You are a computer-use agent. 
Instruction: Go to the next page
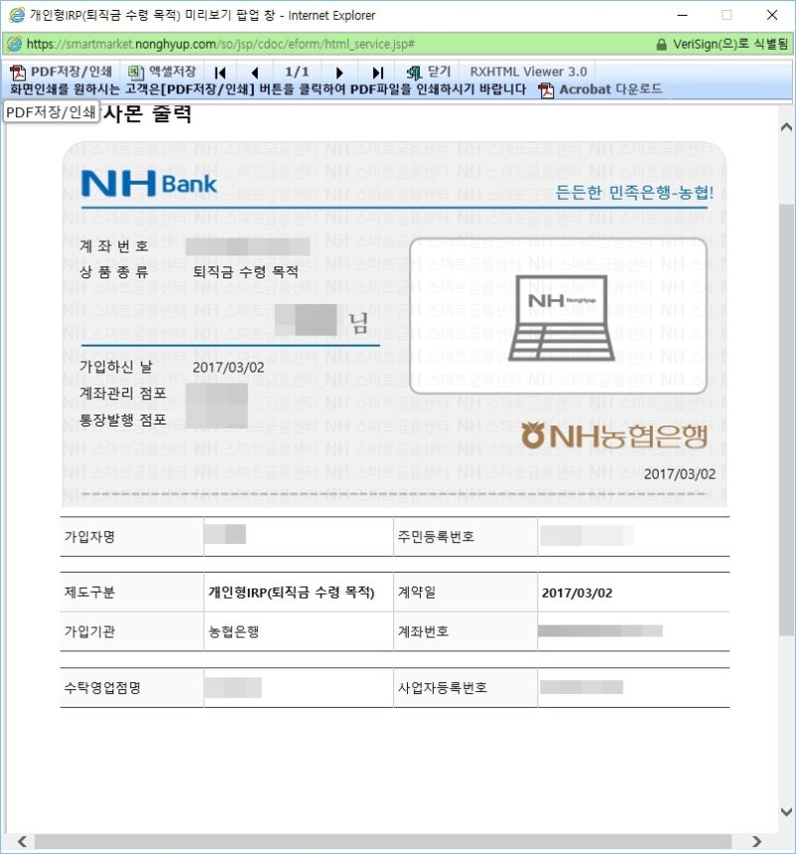click(x=339, y=73)
